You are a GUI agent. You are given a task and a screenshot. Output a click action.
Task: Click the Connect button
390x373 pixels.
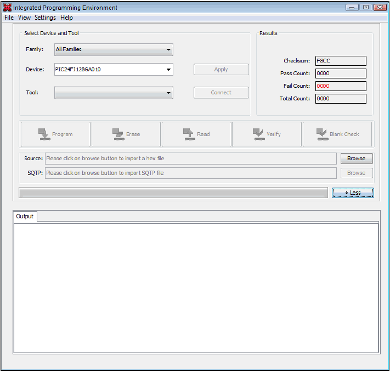(x=221, y=93)
